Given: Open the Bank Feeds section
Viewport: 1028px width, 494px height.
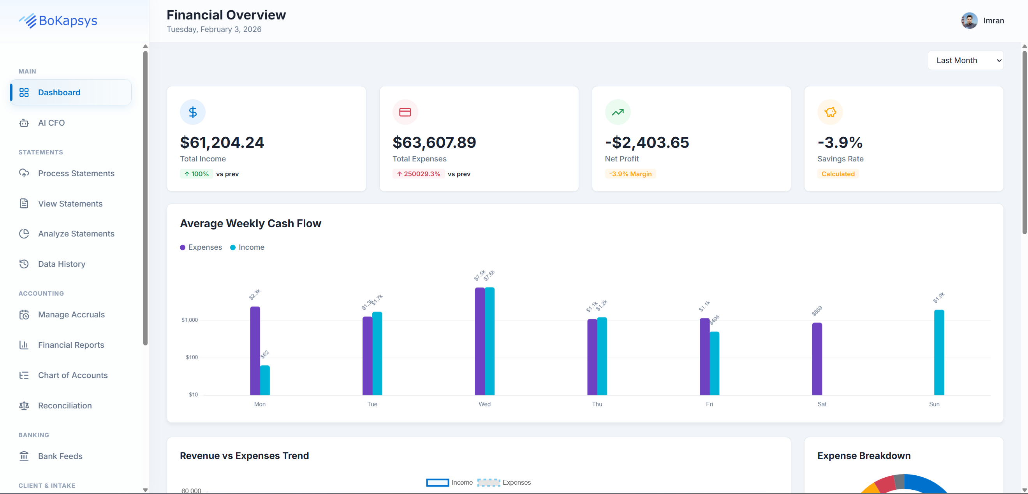Looking at the screenshot, I should [x=60, y=456].
